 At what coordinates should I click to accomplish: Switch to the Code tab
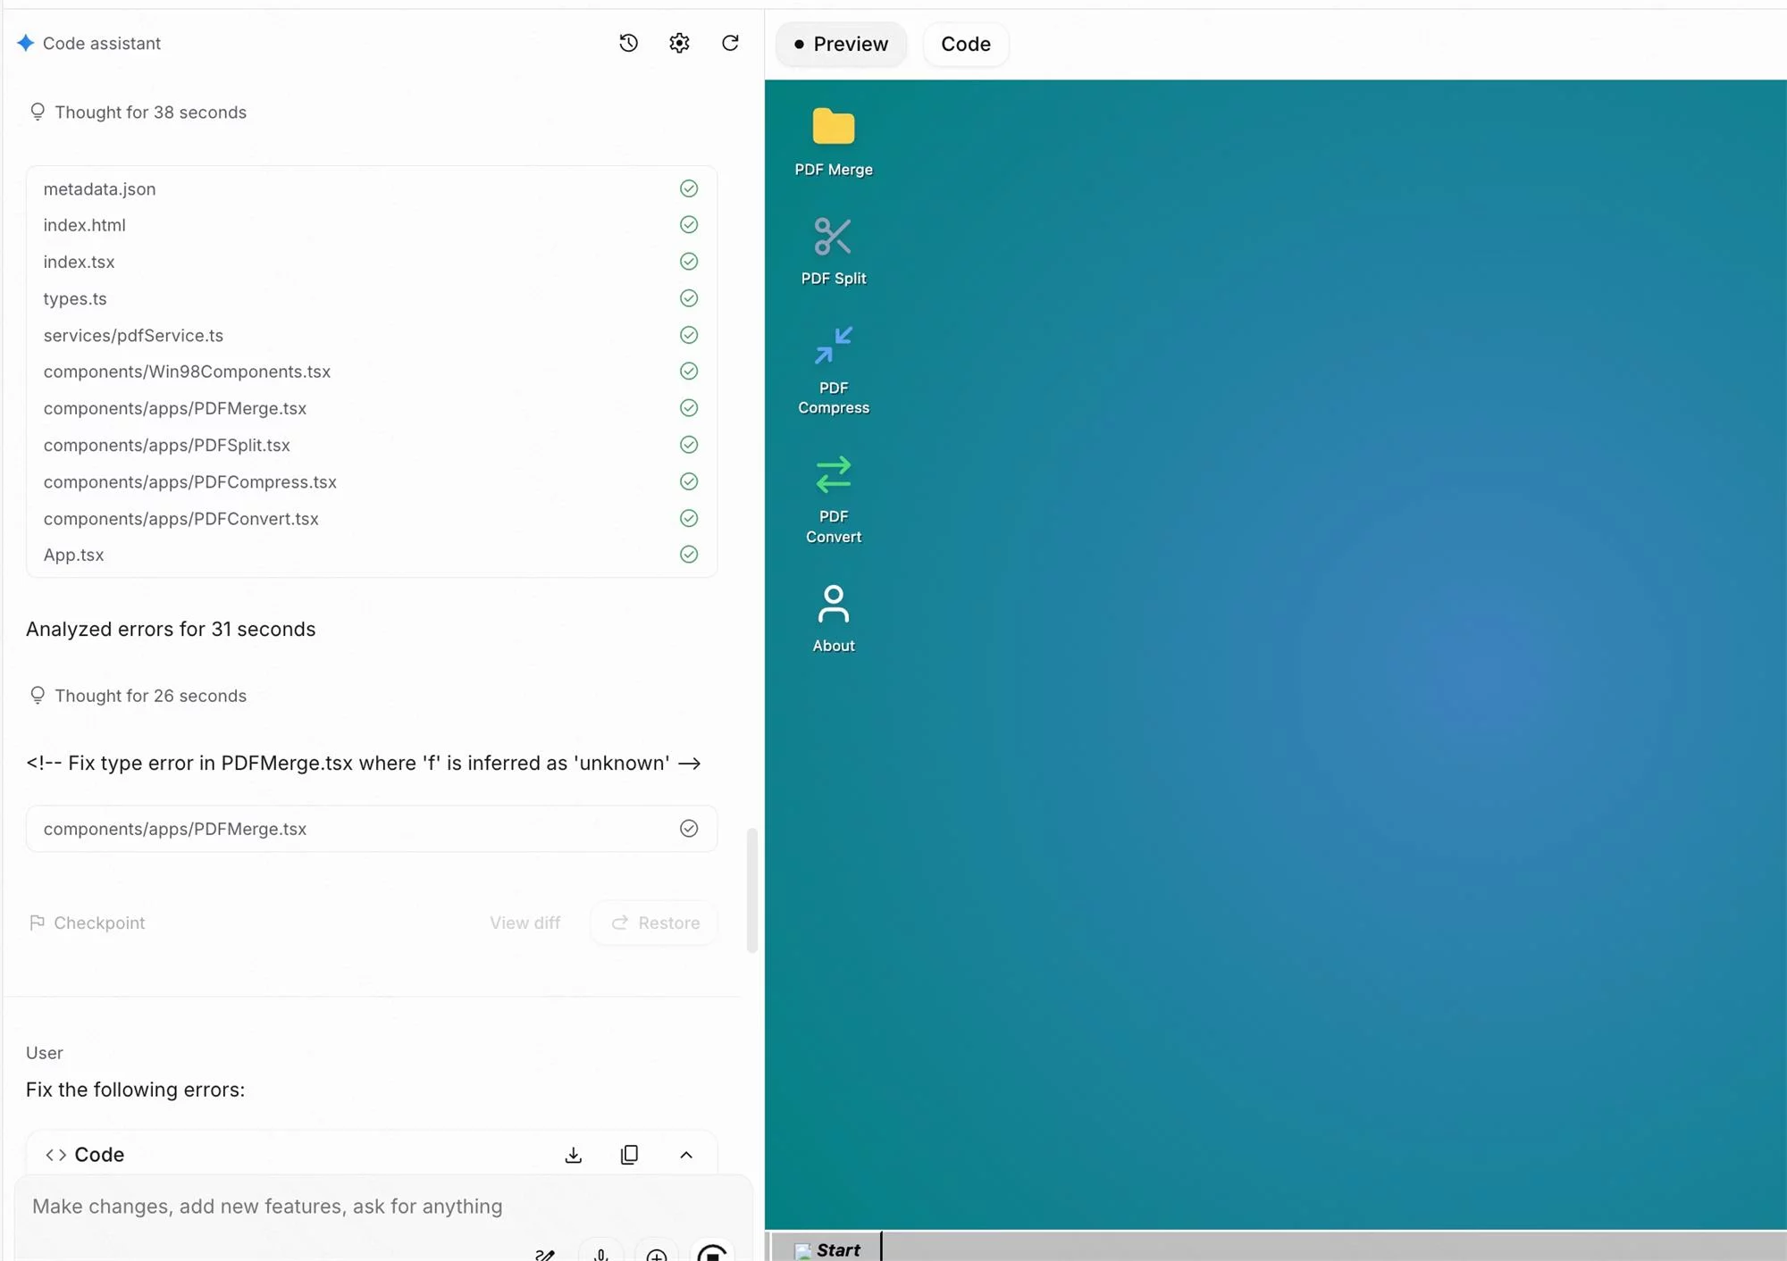click(965, 43)
